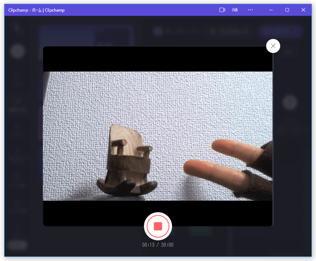
Task: Minimize the Clipchamp window
Action: point(271,10)
